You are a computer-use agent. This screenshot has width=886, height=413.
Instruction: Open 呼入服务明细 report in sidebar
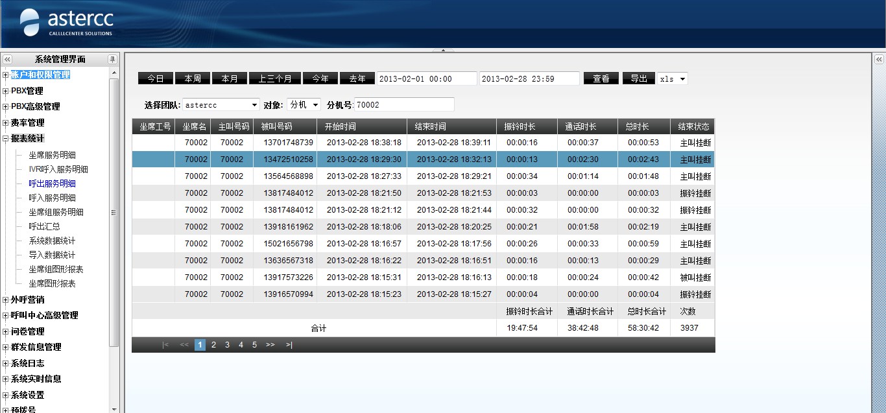click(x=52, y=198)
